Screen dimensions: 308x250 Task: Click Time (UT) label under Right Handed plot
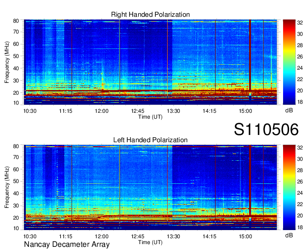[150, 117]
